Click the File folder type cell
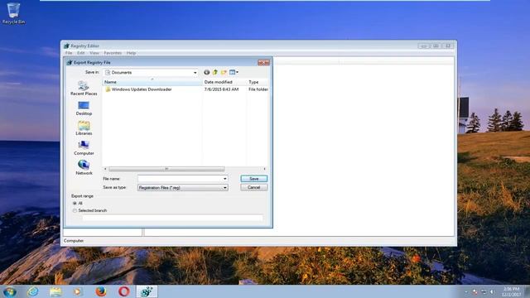This screenshot has width=530, height=298. 258,89
